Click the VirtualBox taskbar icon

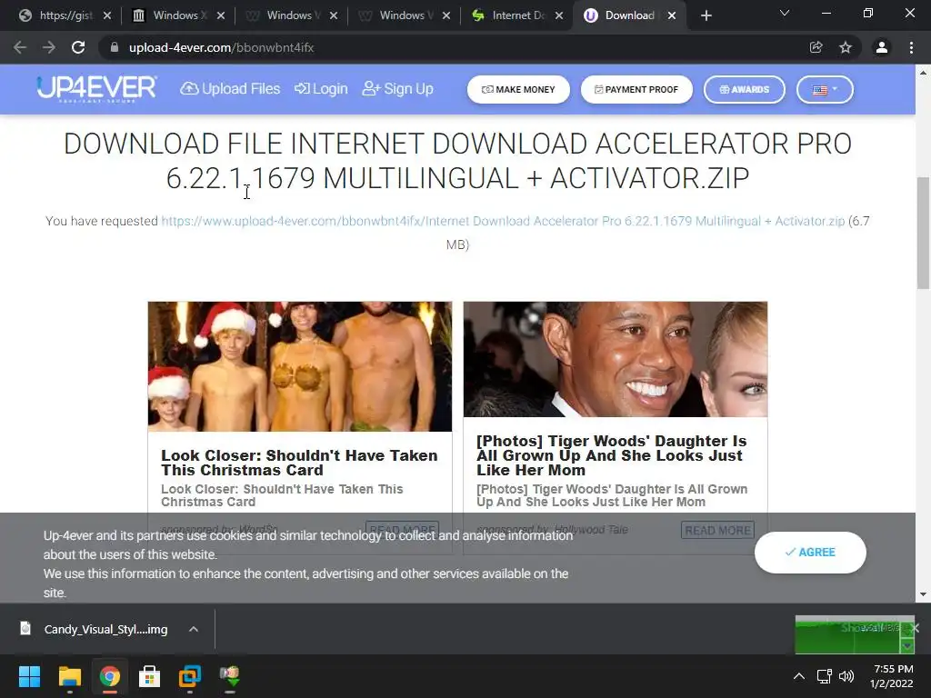(190, 676)
